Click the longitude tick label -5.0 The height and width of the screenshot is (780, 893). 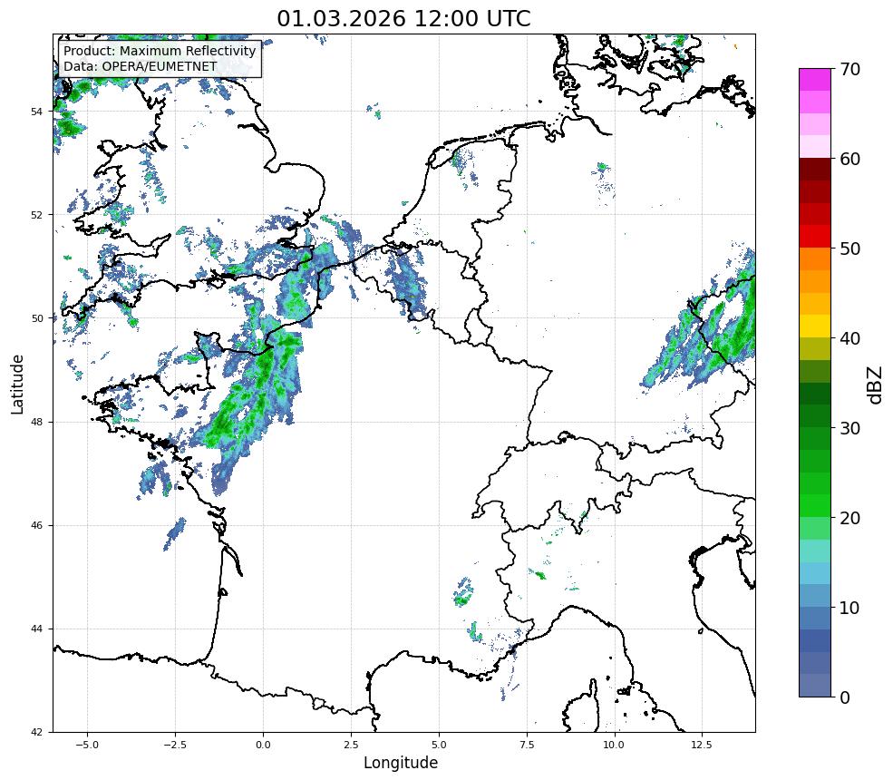click(x=87, y=745)
